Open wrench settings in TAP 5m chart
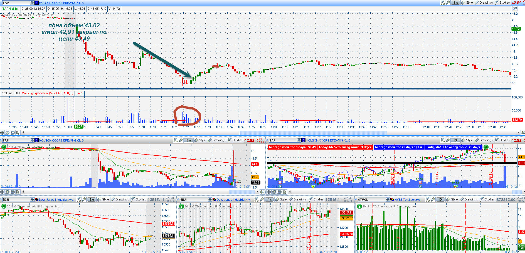 [x=181, y=140]
